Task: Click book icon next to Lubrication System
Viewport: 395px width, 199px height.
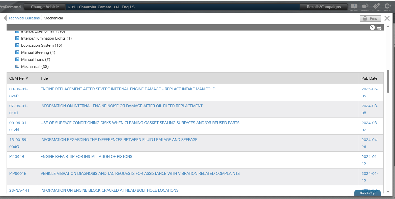Action: (17, 45)
